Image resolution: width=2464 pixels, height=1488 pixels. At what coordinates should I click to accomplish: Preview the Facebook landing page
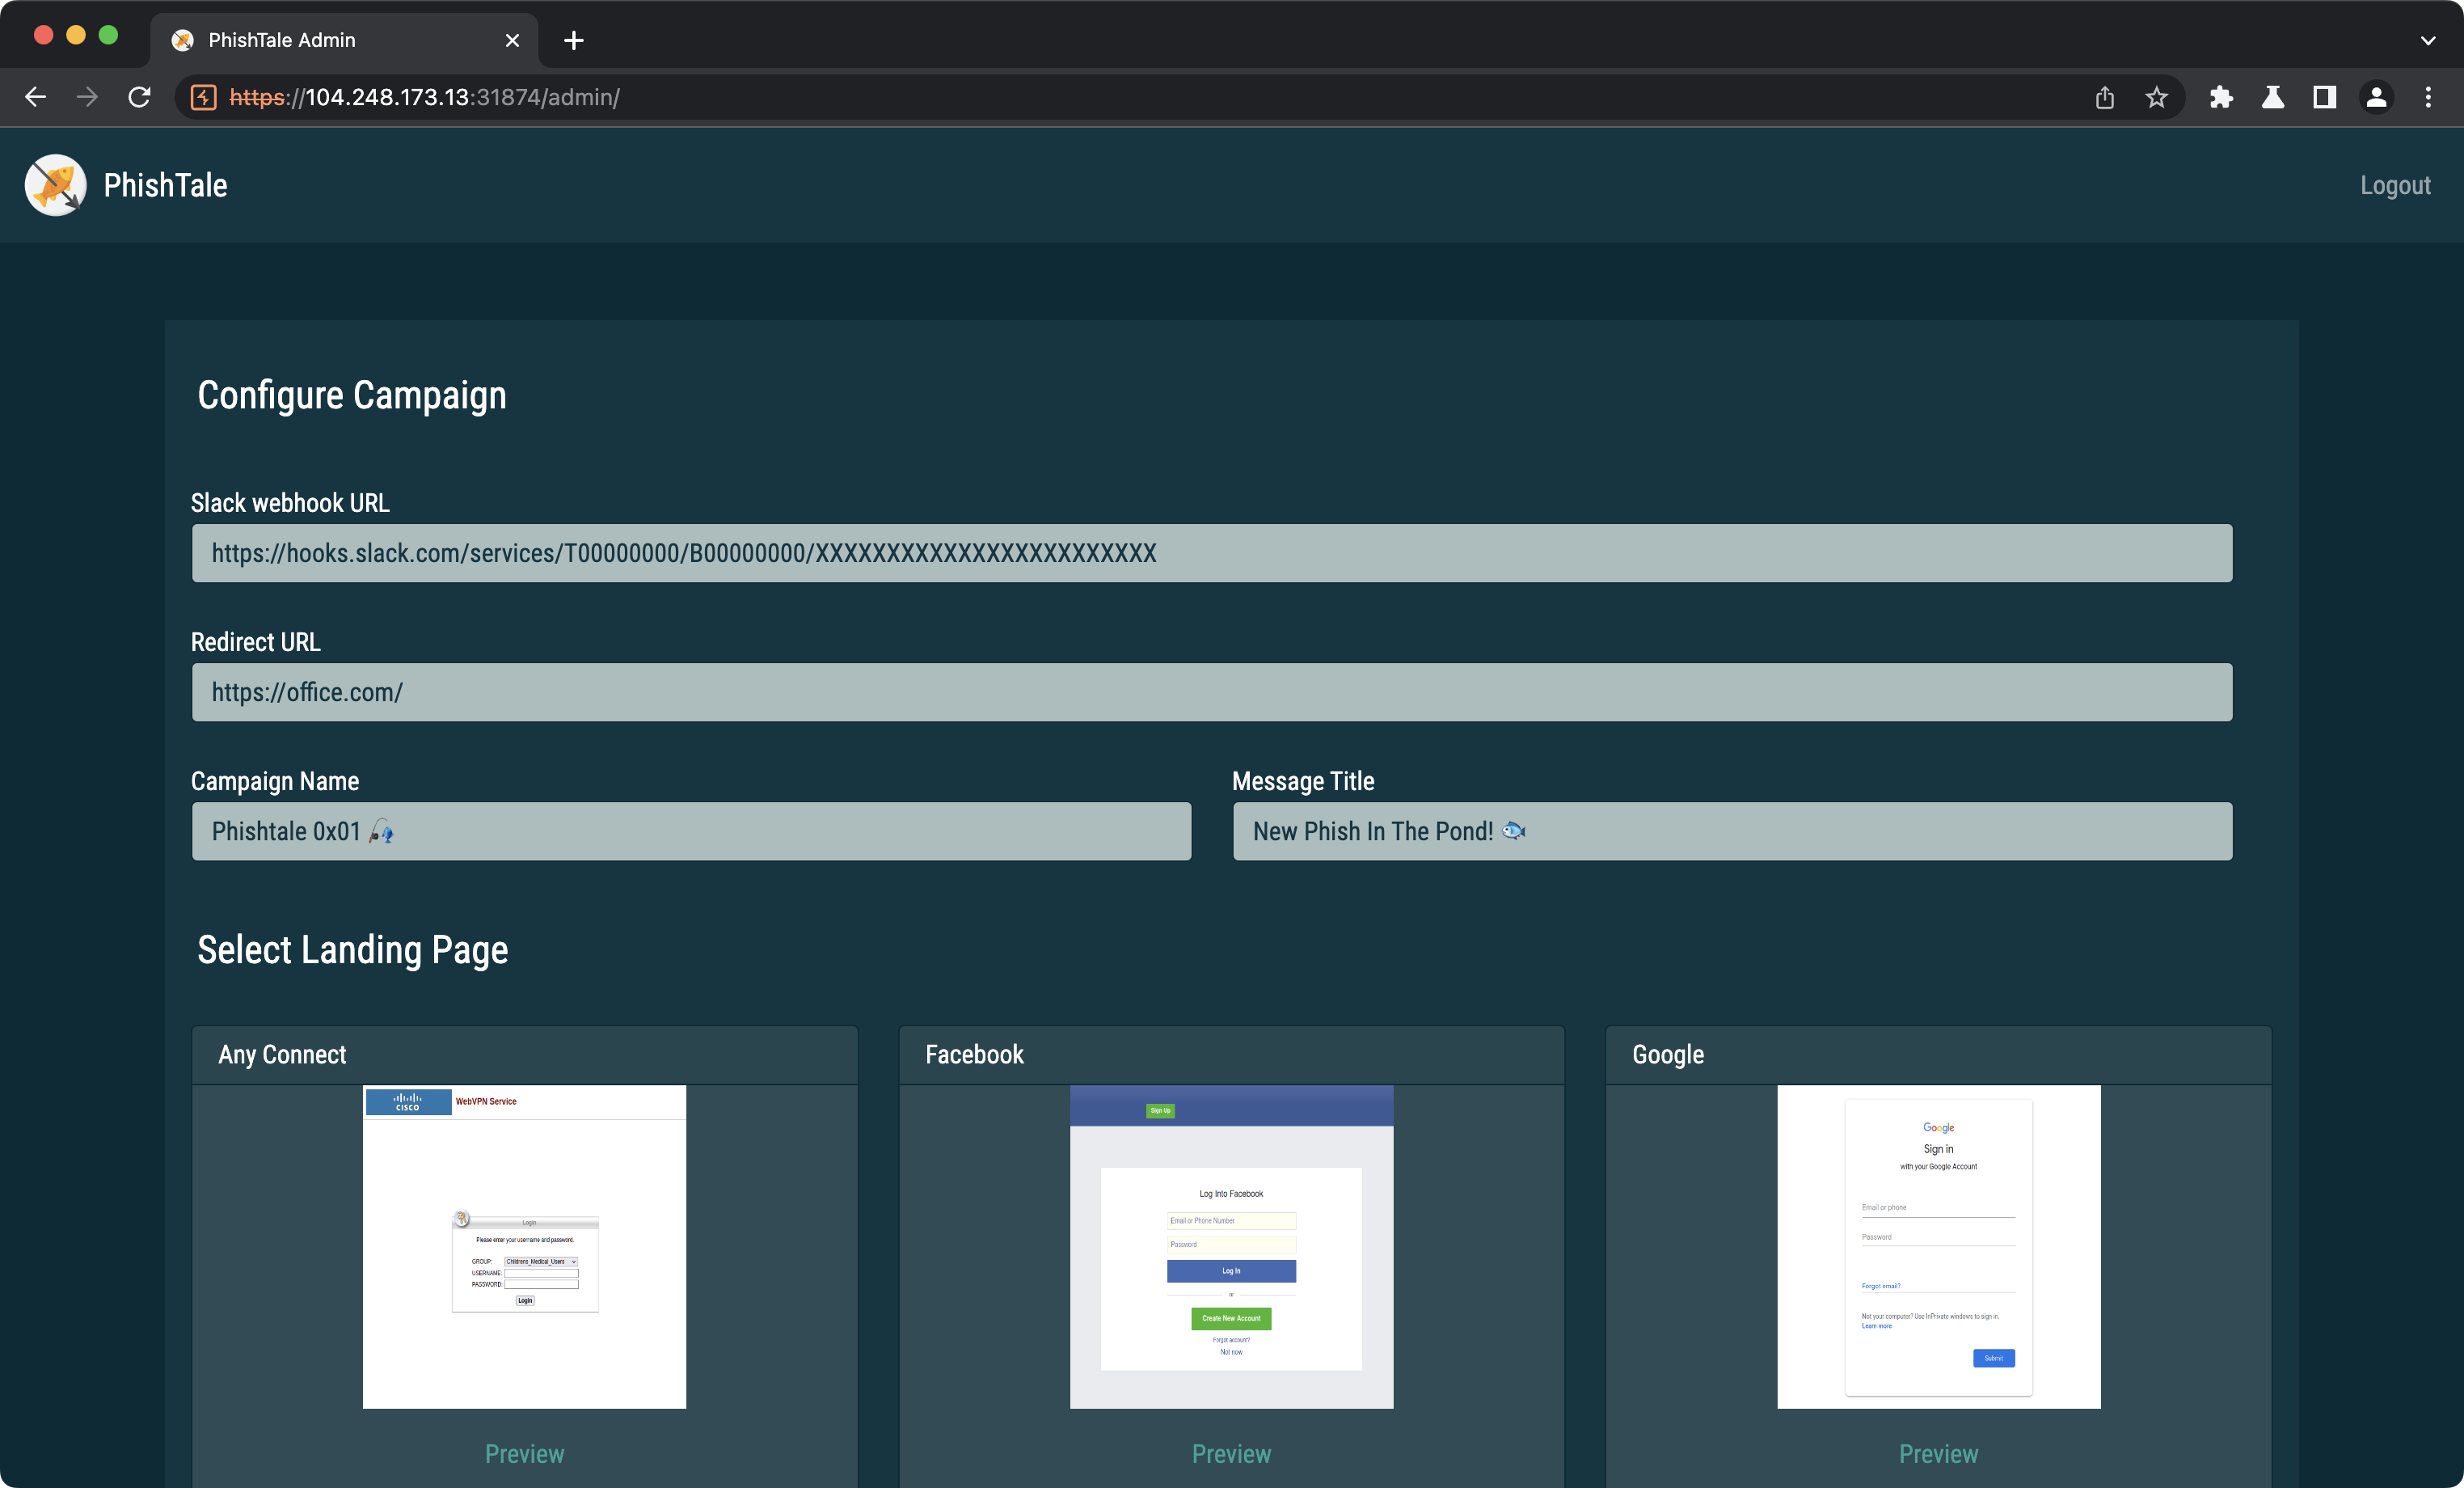(x=1231, y=1453)
